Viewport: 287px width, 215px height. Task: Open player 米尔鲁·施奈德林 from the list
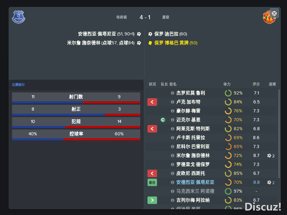point(193,156)
